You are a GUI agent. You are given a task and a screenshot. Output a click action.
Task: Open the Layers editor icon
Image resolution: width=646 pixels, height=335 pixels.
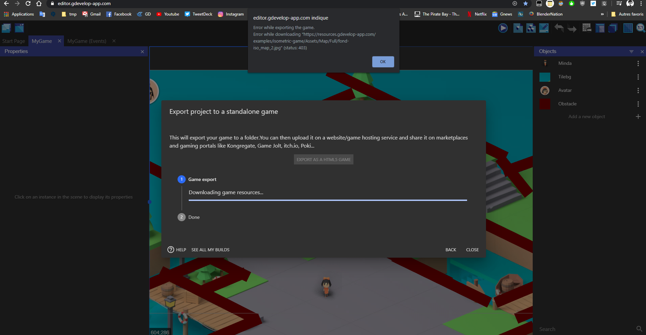click(613, 28)
